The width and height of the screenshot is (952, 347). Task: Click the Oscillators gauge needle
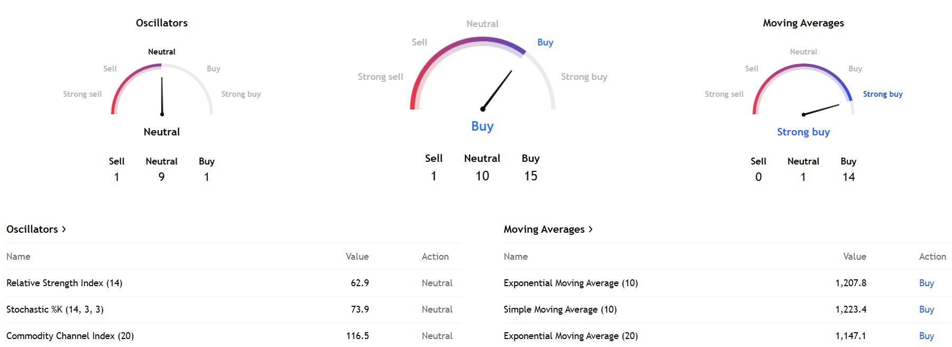pyautogui.click(x=162, y=96)
